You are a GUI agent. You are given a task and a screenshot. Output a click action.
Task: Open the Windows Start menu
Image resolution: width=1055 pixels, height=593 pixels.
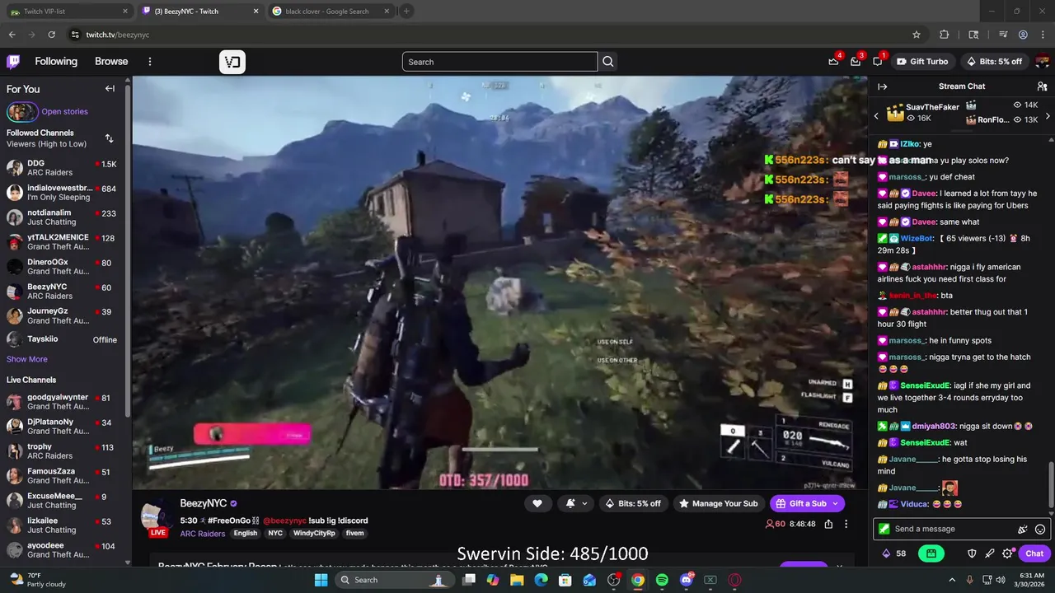(321, 580)
